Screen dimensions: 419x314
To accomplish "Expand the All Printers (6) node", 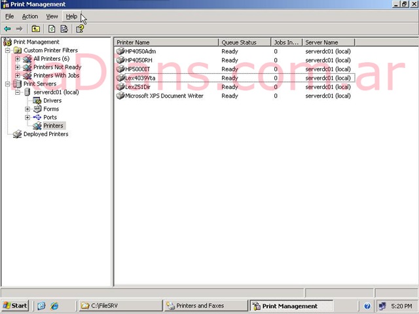I will (x=18, y=59).
